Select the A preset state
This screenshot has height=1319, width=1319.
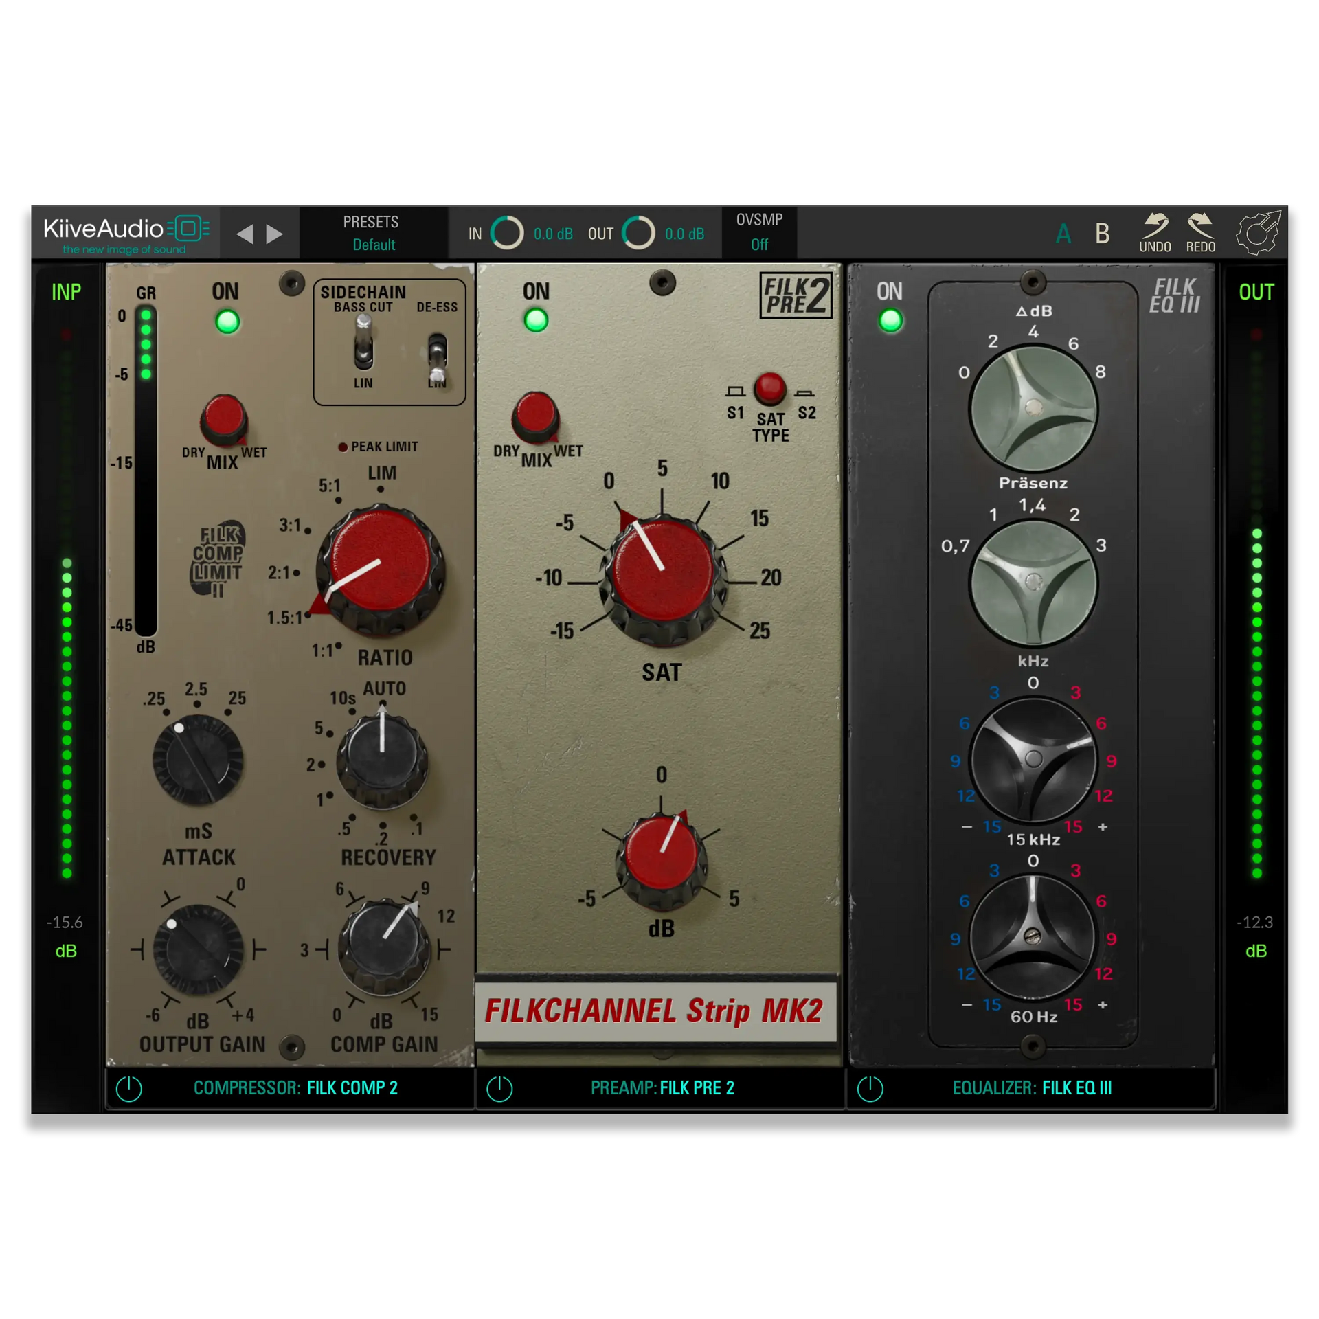tap(1063, 234)
